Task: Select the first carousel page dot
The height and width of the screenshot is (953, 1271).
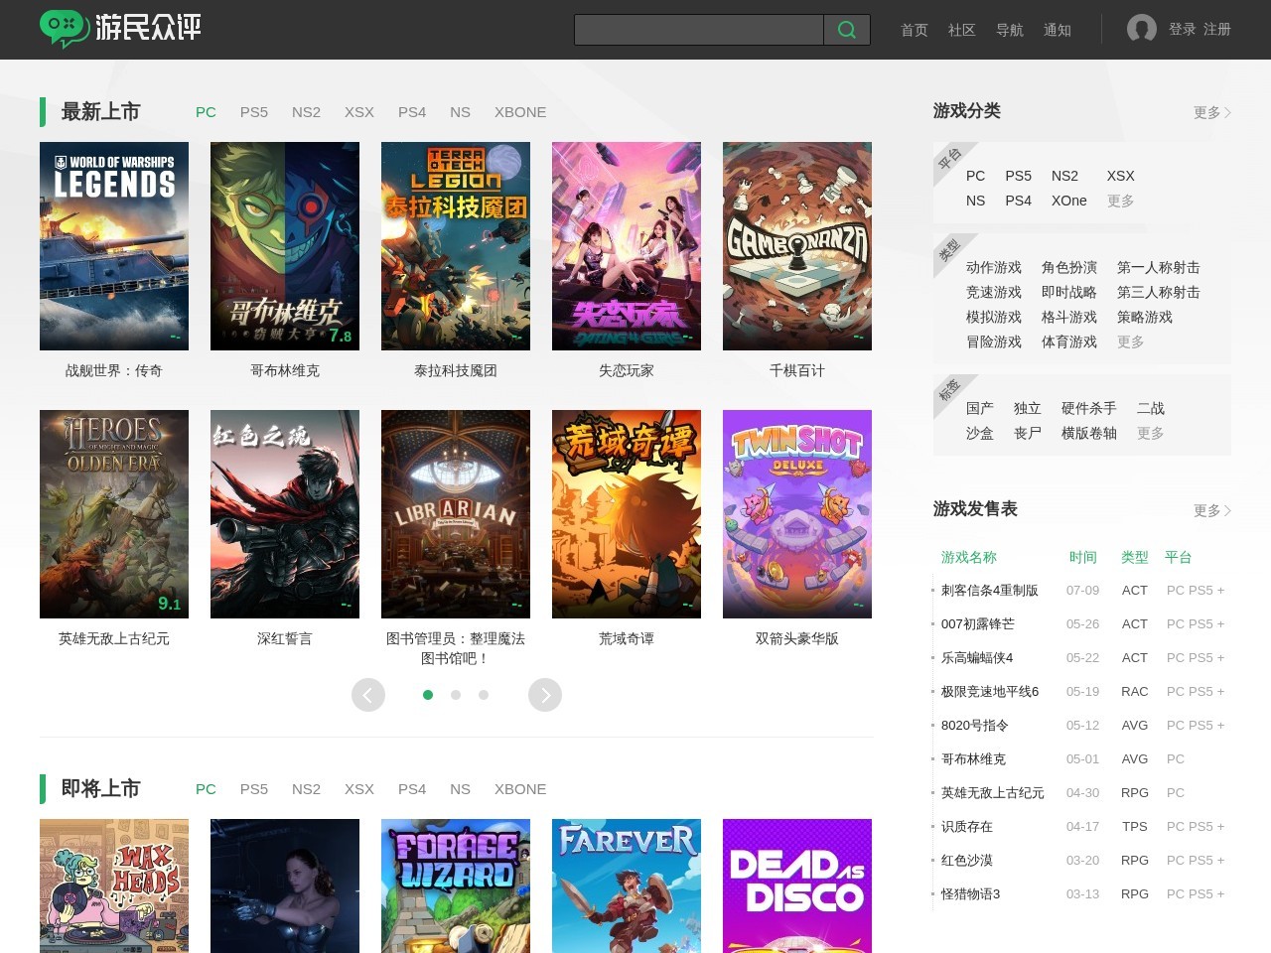Action: 428,695
